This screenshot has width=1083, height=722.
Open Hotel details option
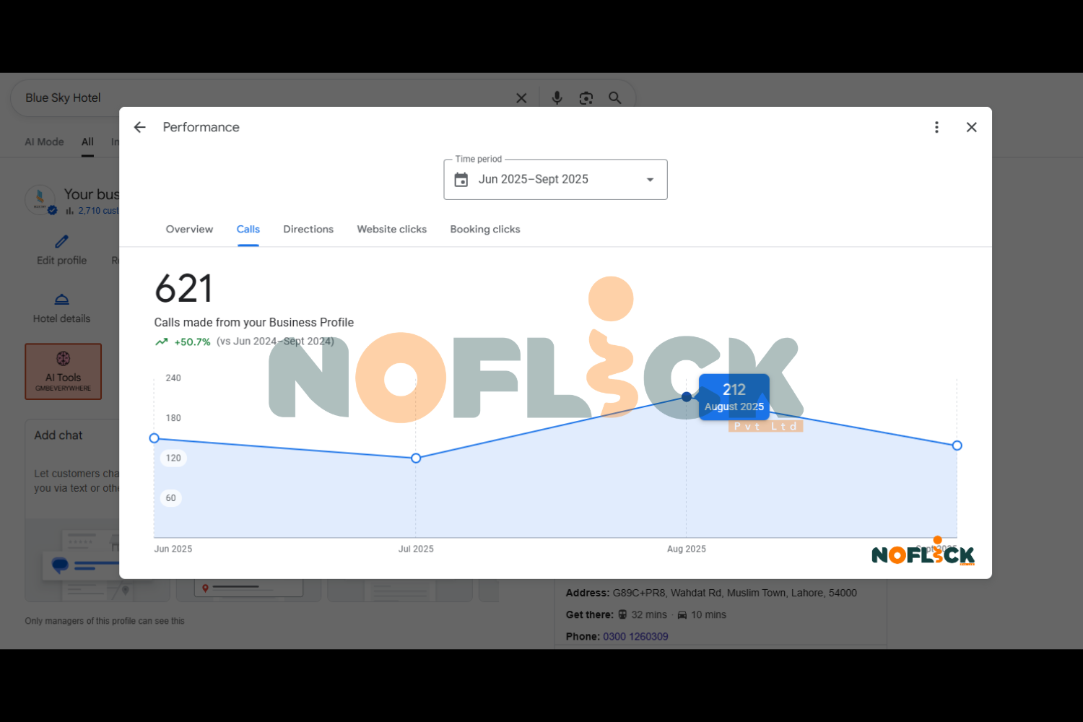click(x=62, y=308)
